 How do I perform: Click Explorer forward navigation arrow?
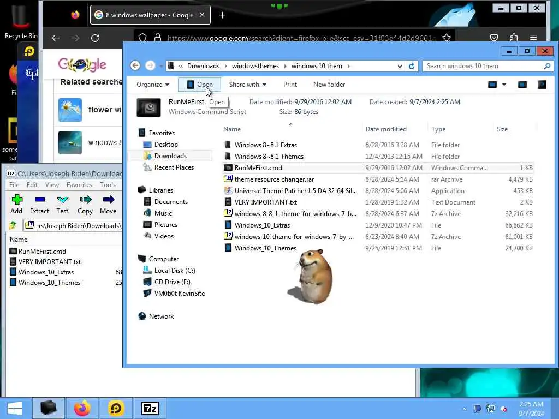pos(150,65)
